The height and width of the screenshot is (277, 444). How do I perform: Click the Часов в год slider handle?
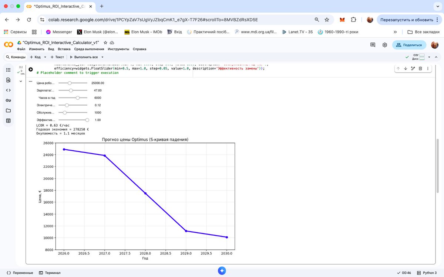78,98
